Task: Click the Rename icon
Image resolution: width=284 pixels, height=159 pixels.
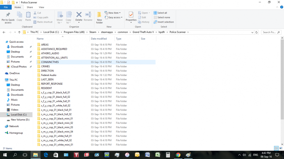Action: coord(88,15)
